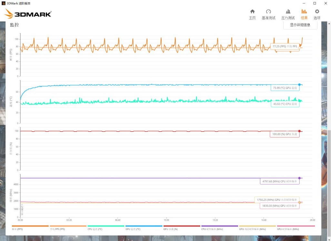Viewport: 331px width, 241px height.
Task: Click the 77.25 FPS average tooltip label
Action: [285, 46]
